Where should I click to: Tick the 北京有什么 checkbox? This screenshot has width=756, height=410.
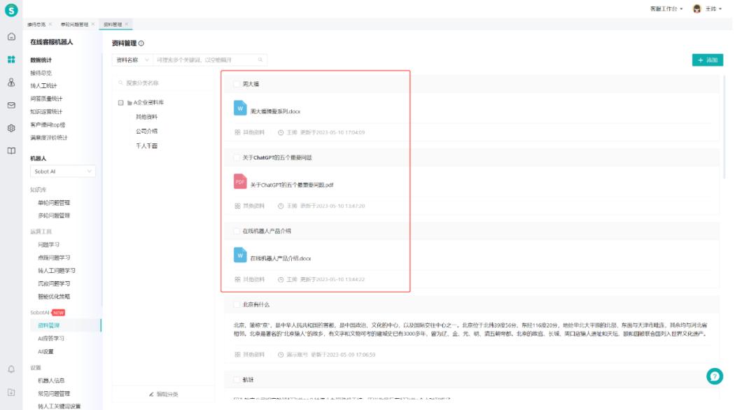(x=237, y=304)
